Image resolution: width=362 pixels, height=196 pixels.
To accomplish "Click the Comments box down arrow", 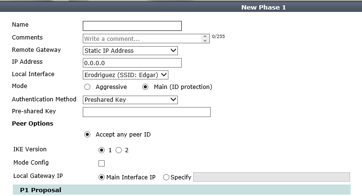I will click(205, 41).
